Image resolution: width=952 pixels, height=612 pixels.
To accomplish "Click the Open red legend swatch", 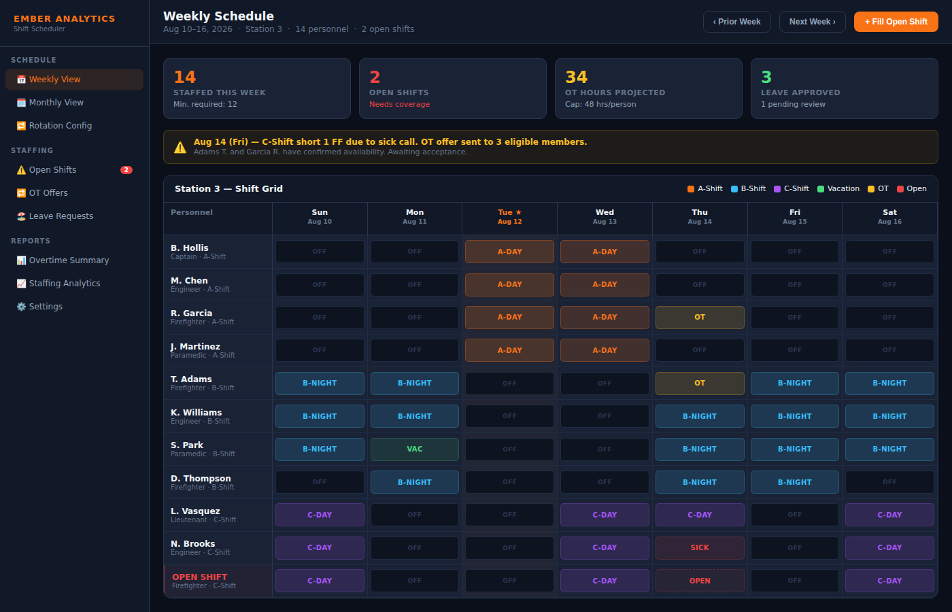I will [x=900, y=189].
